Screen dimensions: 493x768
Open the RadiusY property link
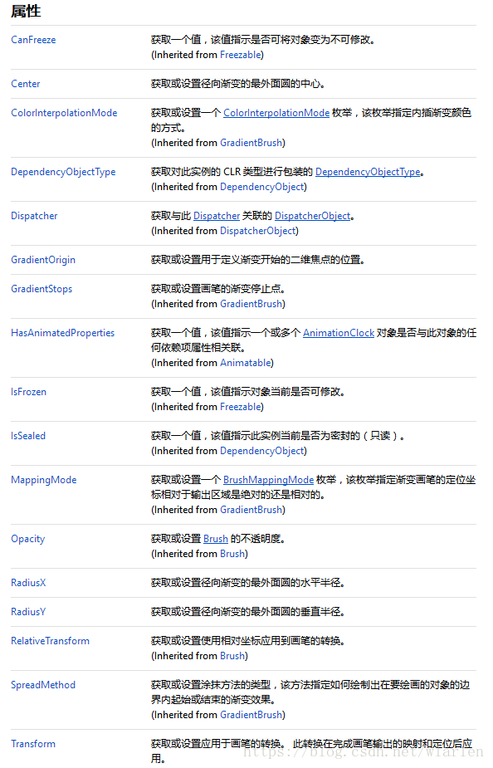tap(28, 612)
